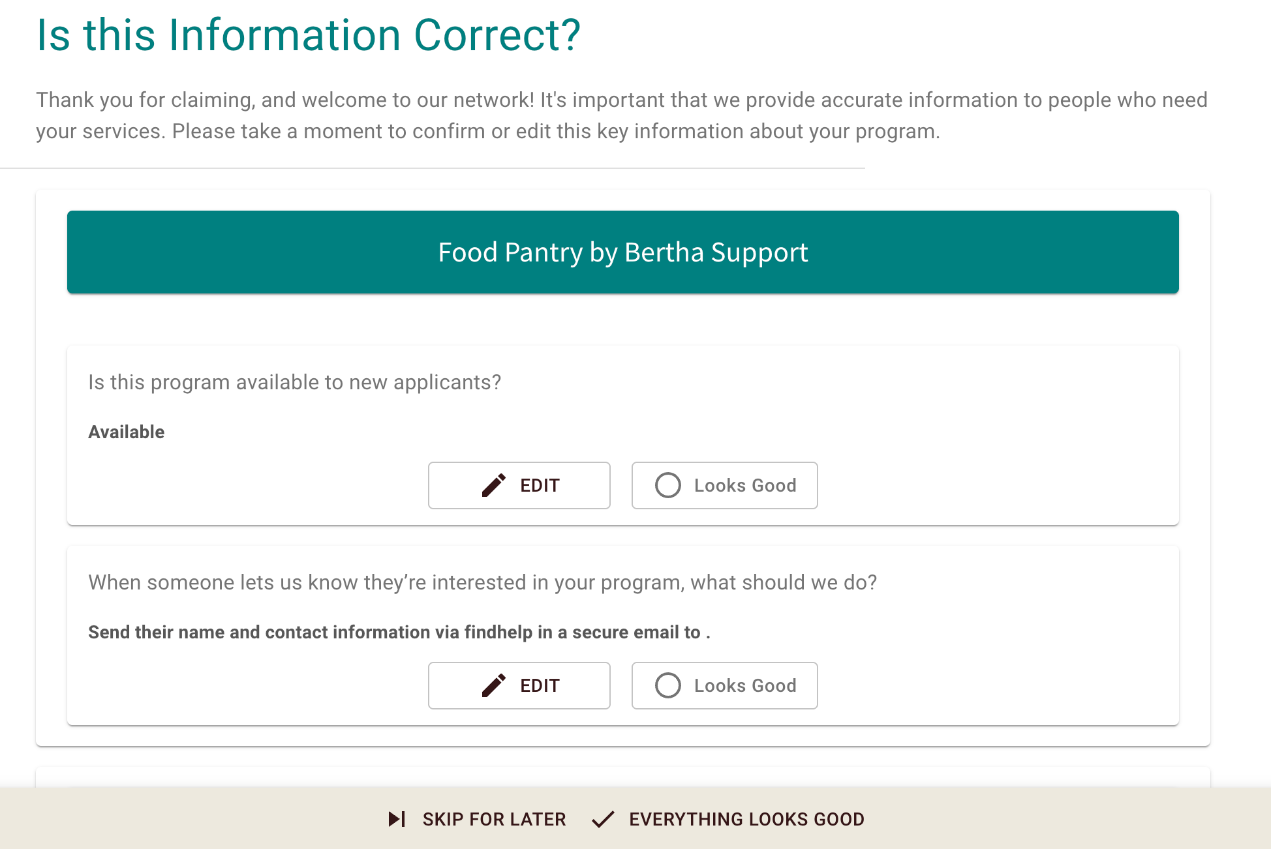
Task: Click the pencil icon for program availability
Action: point(494,485)
